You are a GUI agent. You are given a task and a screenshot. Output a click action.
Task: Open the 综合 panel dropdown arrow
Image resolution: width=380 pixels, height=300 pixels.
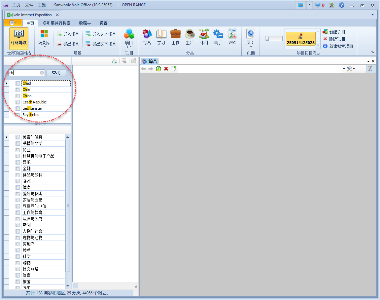(x=368, y=61)
